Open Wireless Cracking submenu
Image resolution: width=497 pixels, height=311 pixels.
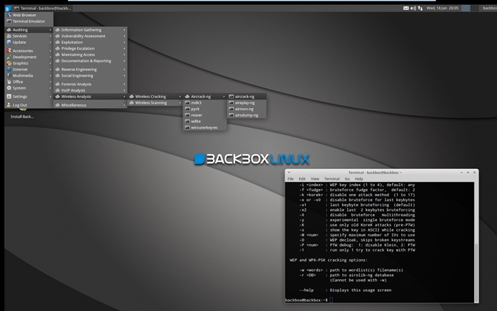[x=155, y=97]
